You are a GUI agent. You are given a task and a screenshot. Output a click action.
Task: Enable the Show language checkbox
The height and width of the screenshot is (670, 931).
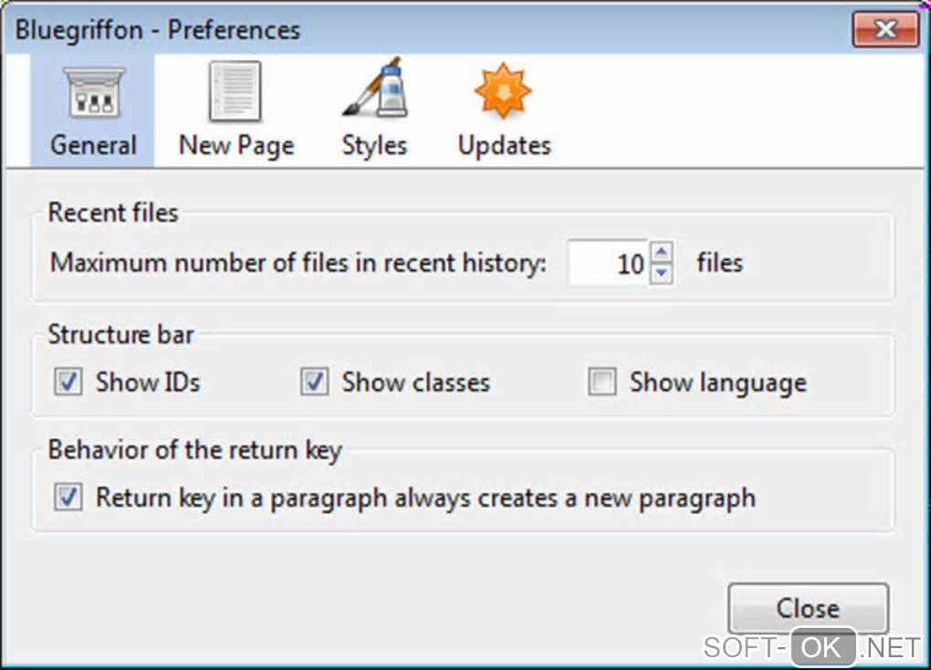tap(601, 382)
